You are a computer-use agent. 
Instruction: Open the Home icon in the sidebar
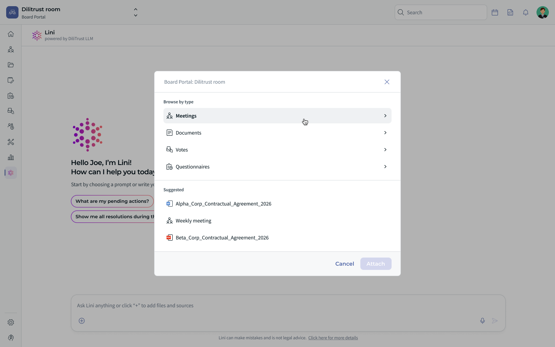pyautogui.click(x=11, y=34)
